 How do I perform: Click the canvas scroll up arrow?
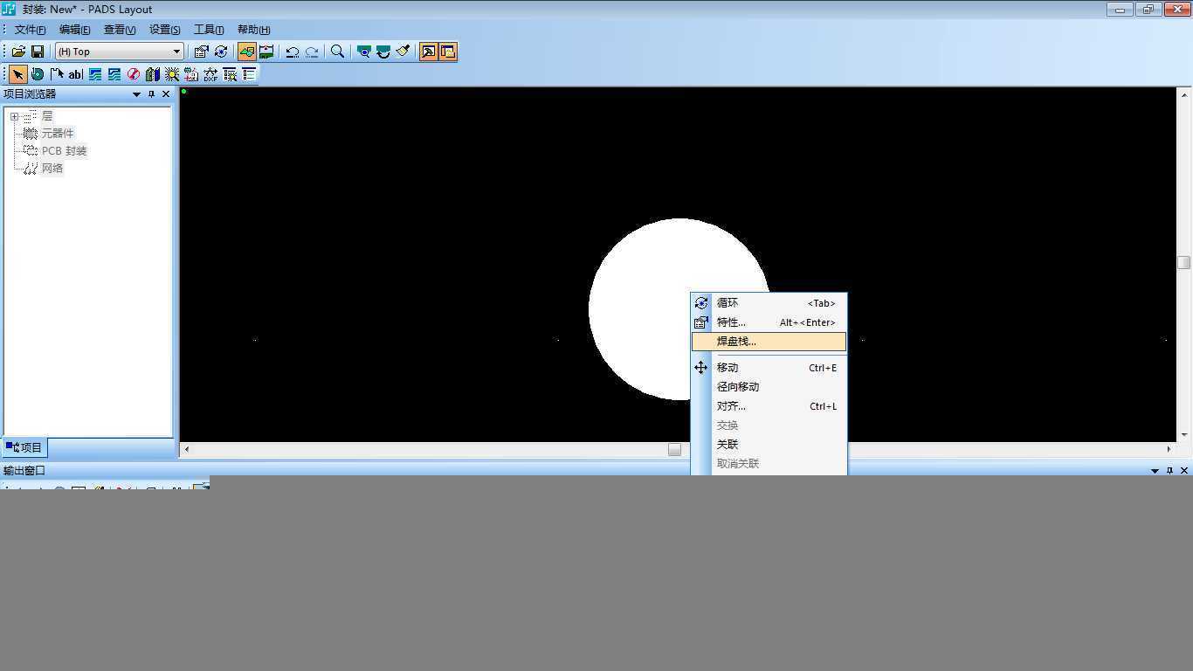click(x=1184, y=94)
